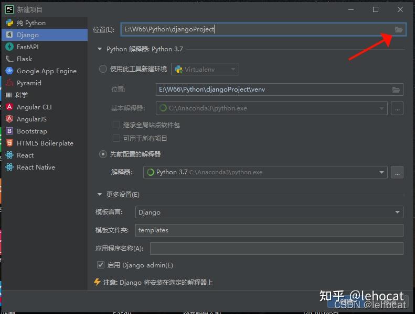Click the AngularJS shield icon
Viewport: 415px width, 314px height.
click(x=9, y=119)
